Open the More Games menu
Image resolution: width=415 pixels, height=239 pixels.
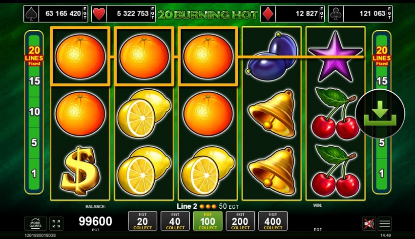point(36,224)
